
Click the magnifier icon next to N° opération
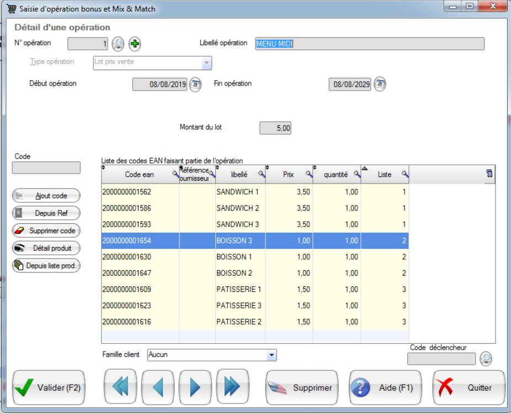coord(118,44)
